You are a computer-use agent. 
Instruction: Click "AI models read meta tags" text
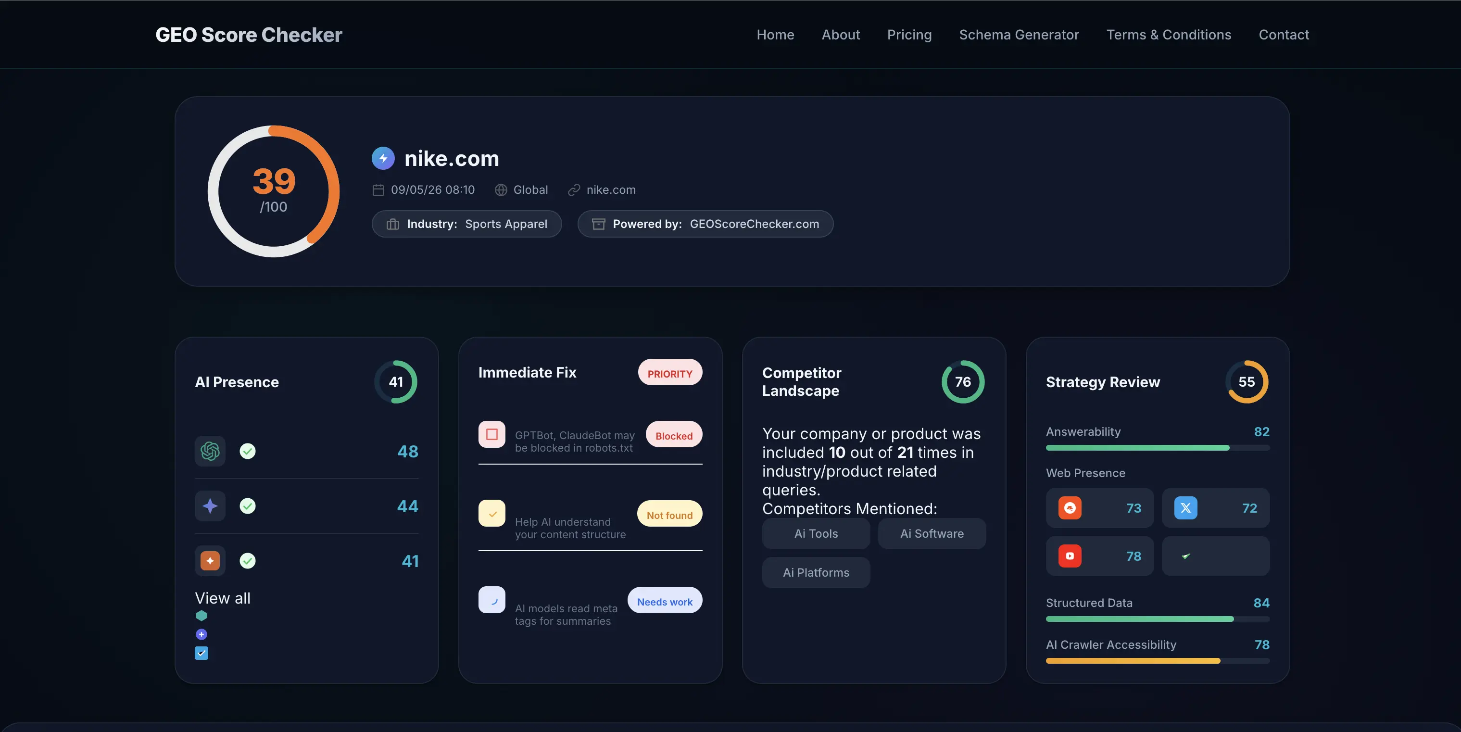(x=566, y=615)
